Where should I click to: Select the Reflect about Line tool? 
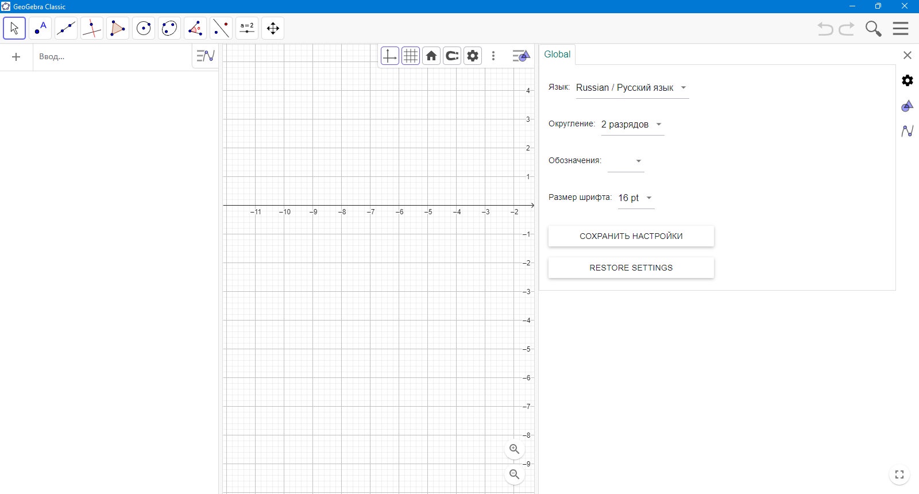pos(221,28)
